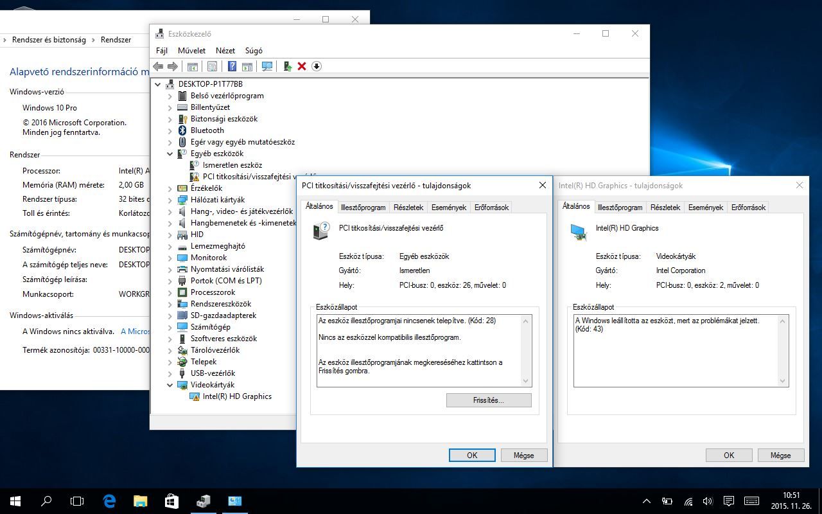This screenshot has width=822, height=514.
Task: Click OK in the PCI controller properties dialog
Action: (472, 455)
